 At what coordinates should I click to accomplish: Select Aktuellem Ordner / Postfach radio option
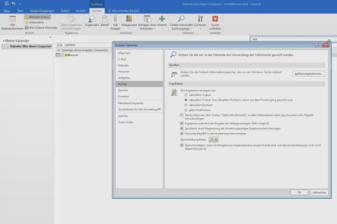pyautogui.click(x=186, y=100)
